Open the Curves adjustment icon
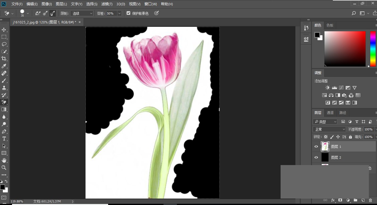 (x=341, y=87)
